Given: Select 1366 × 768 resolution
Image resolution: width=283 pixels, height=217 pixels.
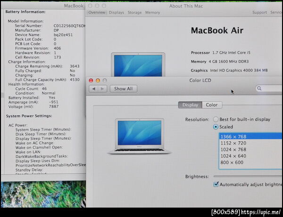Looking at the screenshot, I should pyautogui.click(x=250, y=137).
